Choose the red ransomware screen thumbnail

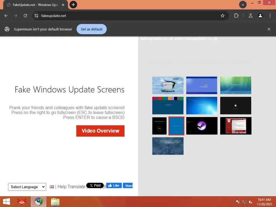point(236,126)
